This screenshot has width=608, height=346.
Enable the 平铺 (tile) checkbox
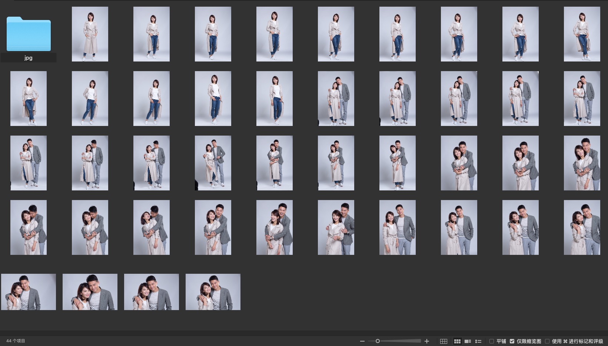(492, 341)
